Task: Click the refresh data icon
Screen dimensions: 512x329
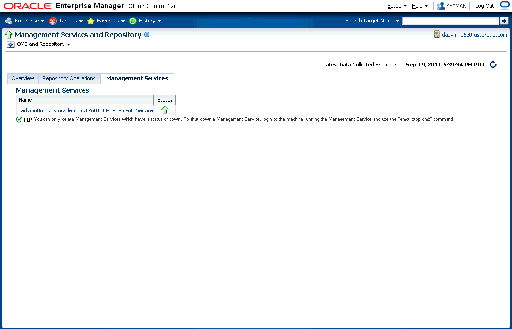Action: tap(493, 65)
